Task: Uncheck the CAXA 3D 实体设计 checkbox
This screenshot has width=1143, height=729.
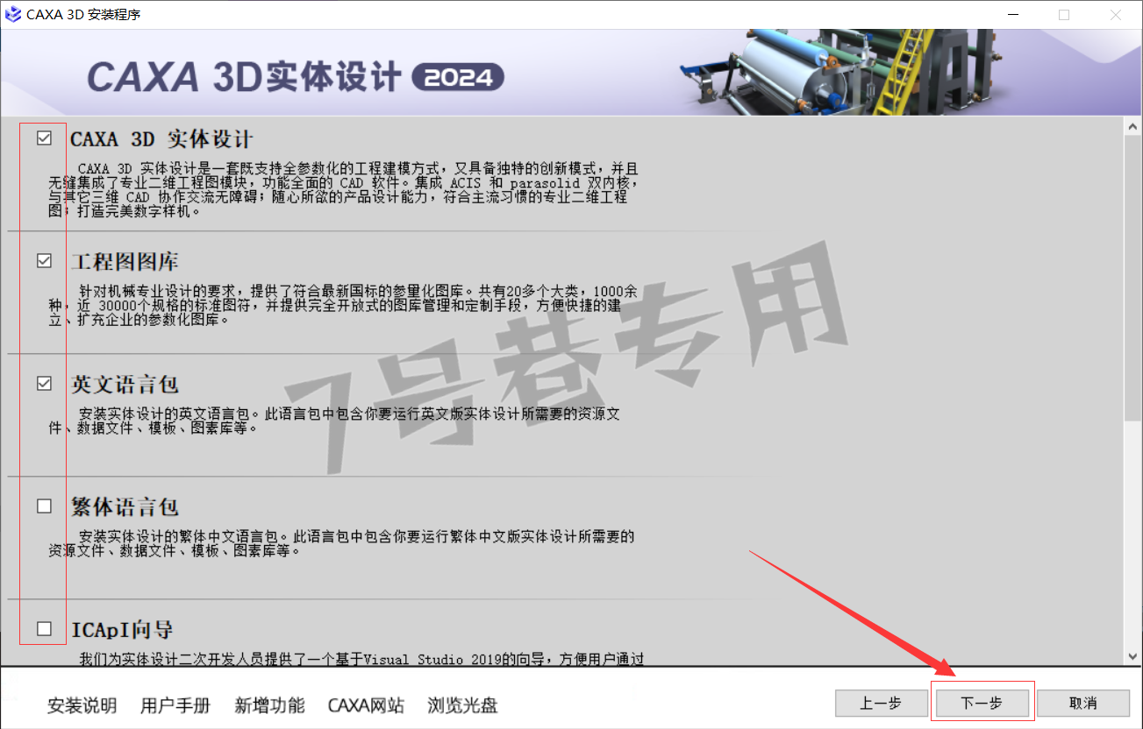Action: (45, 138)
